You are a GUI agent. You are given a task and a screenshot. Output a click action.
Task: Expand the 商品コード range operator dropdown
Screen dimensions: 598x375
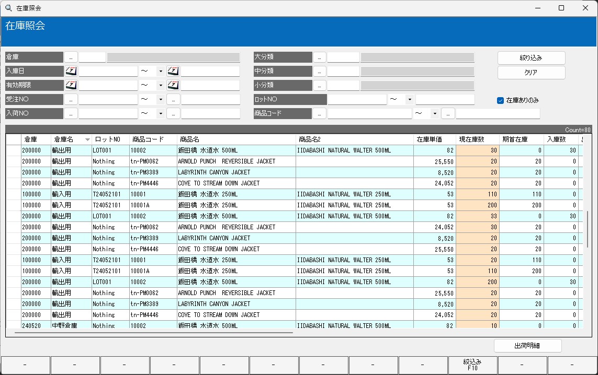click(435, 113)
